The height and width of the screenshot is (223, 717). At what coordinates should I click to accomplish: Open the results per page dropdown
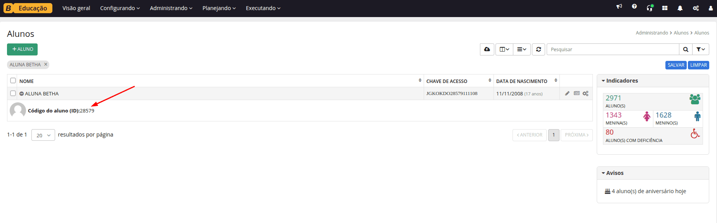(x=43, y=135)
